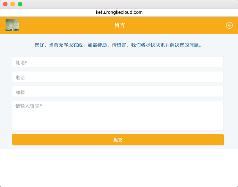238x187 pixels.
Task: Click empty orange header bar left of 留言
Action: pyautogui.click(x=66, y=25)
